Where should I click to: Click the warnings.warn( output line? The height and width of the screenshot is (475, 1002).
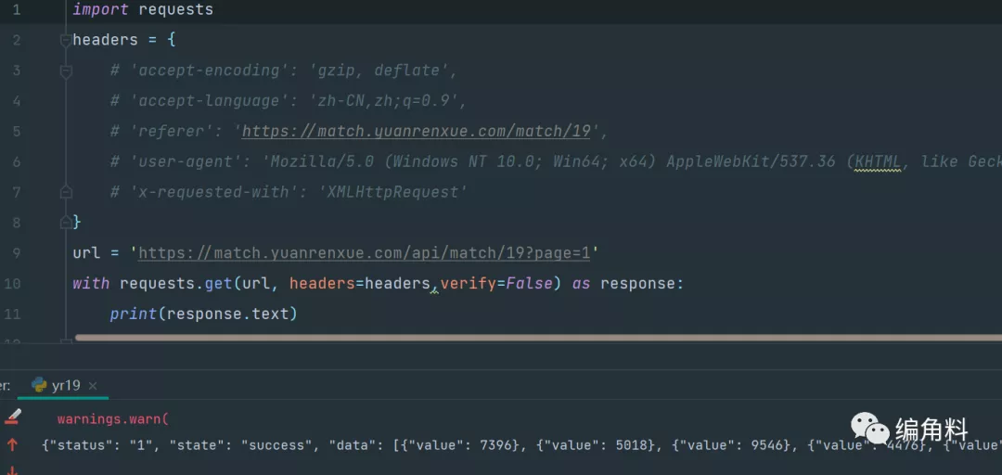(112, 419)
